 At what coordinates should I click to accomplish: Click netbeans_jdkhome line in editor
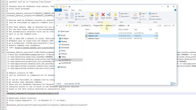coord(33,94)
